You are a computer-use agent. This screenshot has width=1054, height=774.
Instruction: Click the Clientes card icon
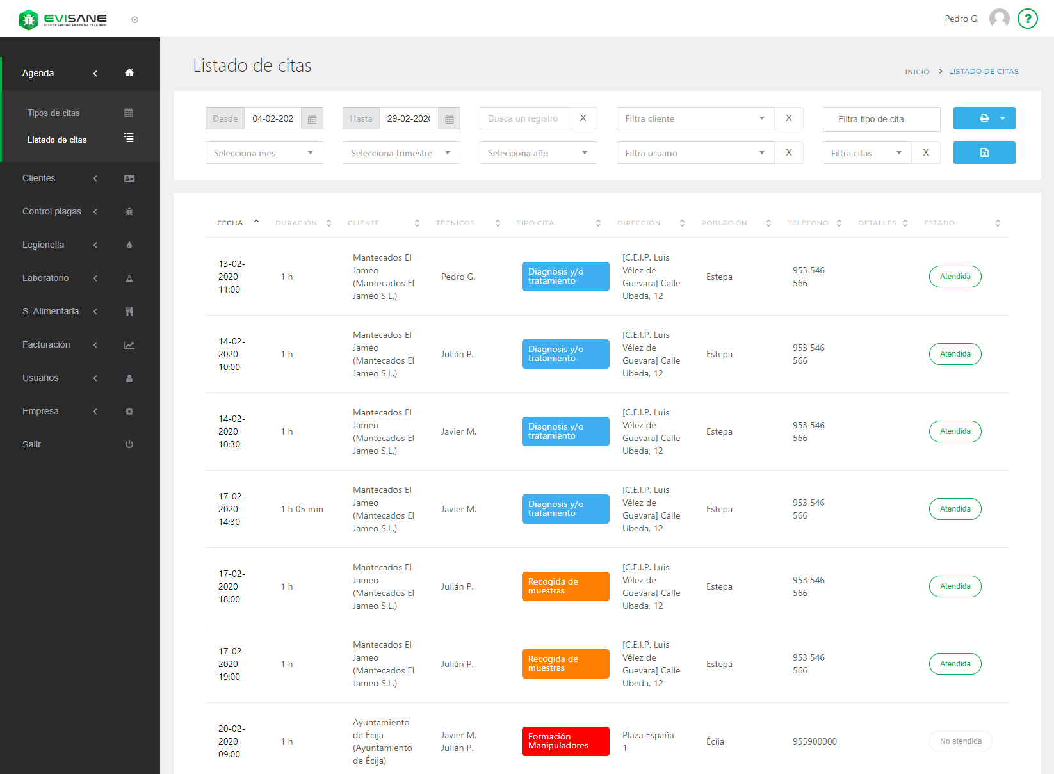click(129, 179)
